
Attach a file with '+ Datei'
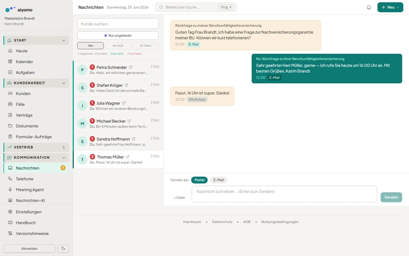click(x=180, y=198)
